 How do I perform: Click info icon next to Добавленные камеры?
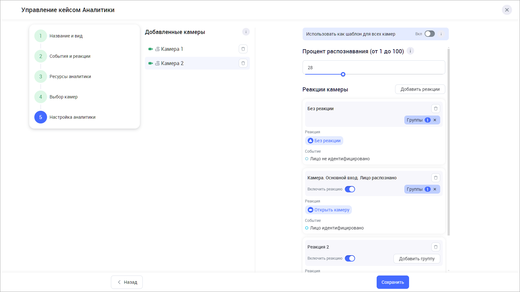(246, 32)
